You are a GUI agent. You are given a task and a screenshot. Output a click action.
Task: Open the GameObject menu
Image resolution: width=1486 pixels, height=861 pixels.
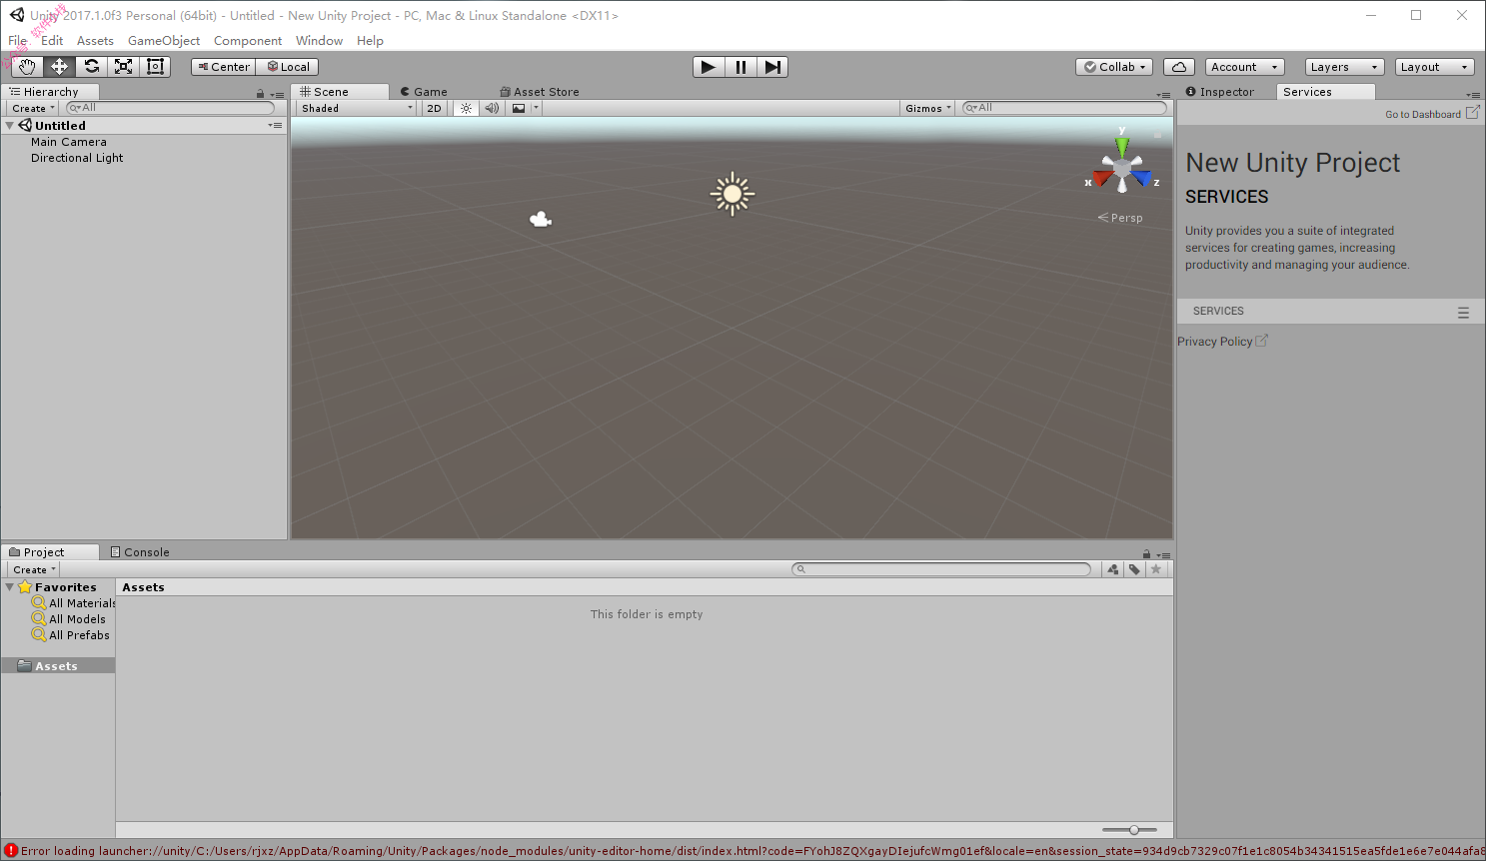coord(164,41)
